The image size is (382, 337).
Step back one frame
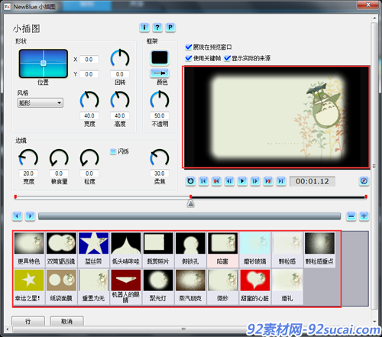coord(229,181)
